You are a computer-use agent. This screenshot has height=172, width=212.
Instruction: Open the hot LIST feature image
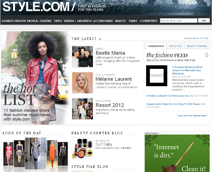(x=35, y=78)
